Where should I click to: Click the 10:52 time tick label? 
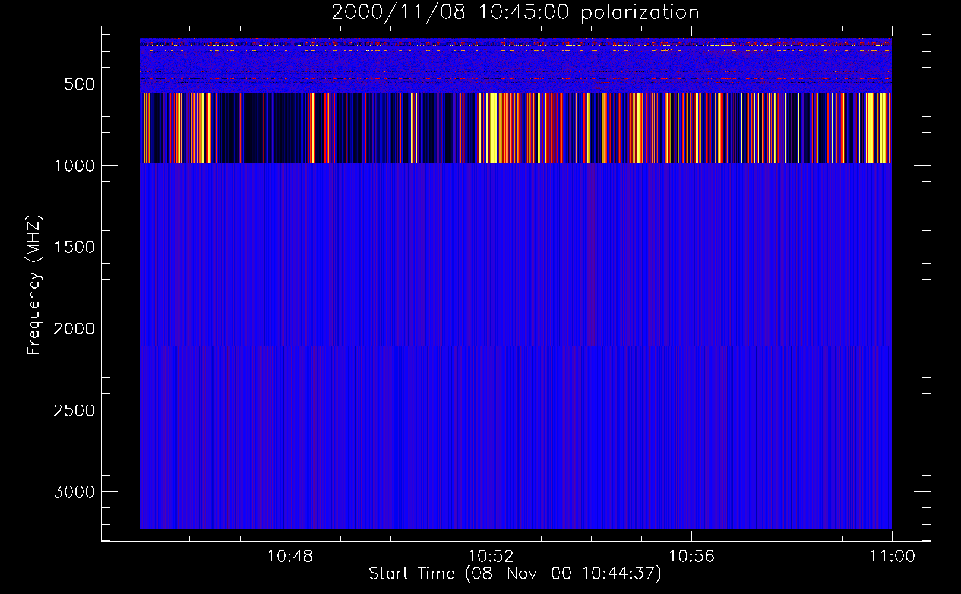pos(491,557)
